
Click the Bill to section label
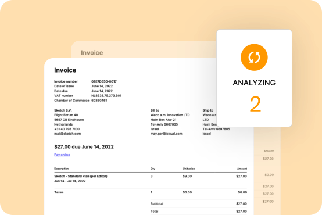coord(155,110)
